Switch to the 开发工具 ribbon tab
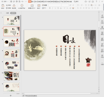The image size is (104, 97). pyautogui.click(x=63, y=2)
